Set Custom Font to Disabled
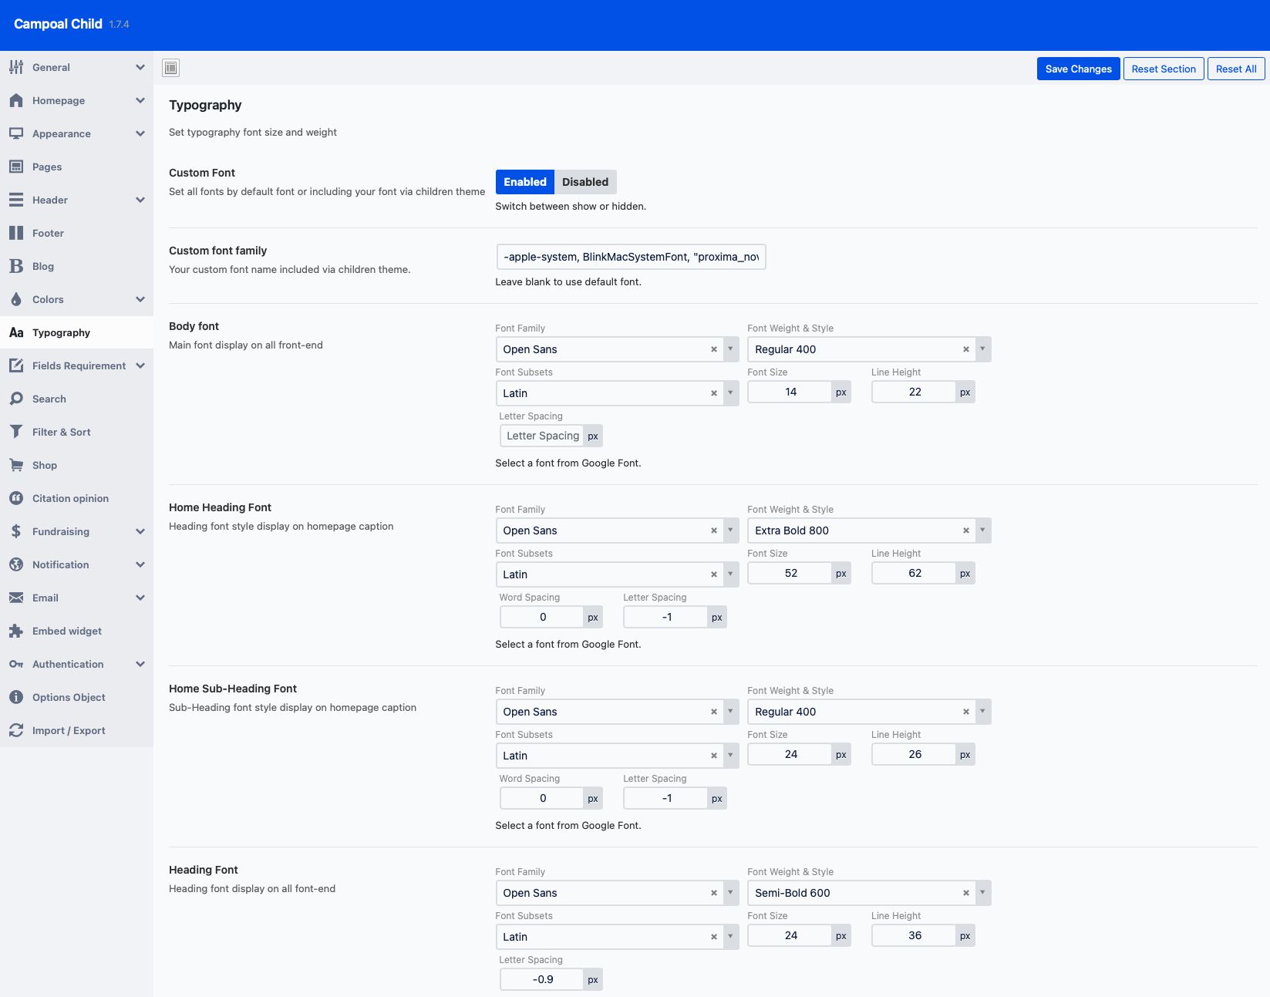This screenshot has width=1270, height=997. (x=584, y=182)
